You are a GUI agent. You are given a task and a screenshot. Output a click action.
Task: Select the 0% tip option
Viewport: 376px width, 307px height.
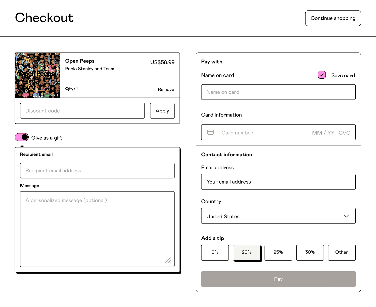point(215,252)
